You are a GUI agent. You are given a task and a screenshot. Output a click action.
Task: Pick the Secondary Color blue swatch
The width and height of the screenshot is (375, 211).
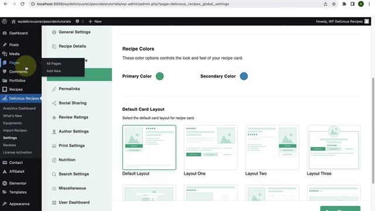coord(244,76)
